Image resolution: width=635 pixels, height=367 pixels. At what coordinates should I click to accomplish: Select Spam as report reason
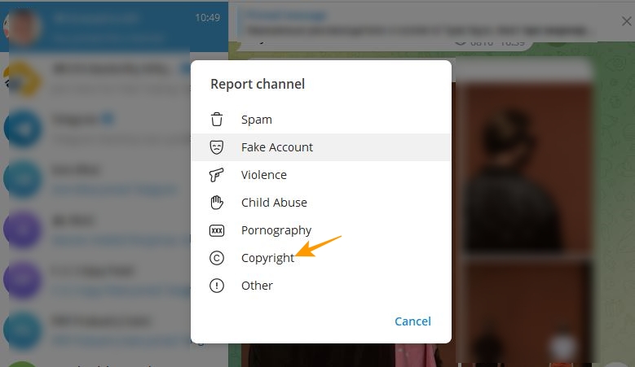coord(320,120)
